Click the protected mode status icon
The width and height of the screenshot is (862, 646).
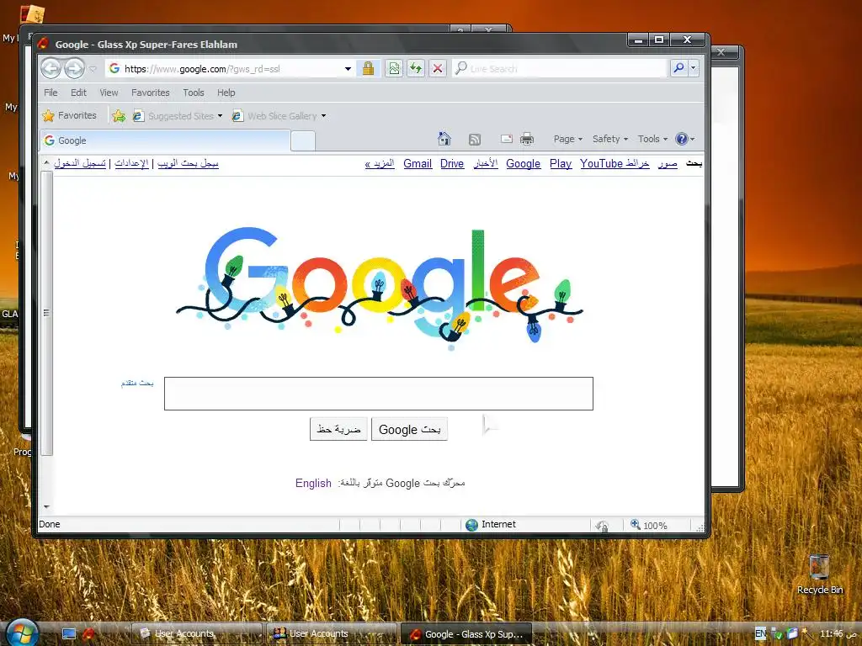pyautogui.click(x=602, y=526)
